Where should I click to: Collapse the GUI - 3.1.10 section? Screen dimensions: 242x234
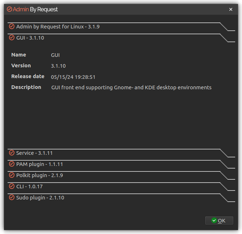pyautogui.click(x=121, y=38)
